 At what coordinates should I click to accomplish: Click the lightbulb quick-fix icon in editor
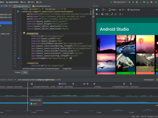click(x=24, y=33)
